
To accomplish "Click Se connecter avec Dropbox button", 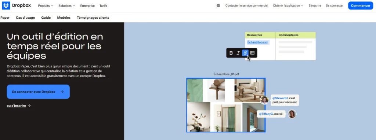I will (x=38, y=92).
